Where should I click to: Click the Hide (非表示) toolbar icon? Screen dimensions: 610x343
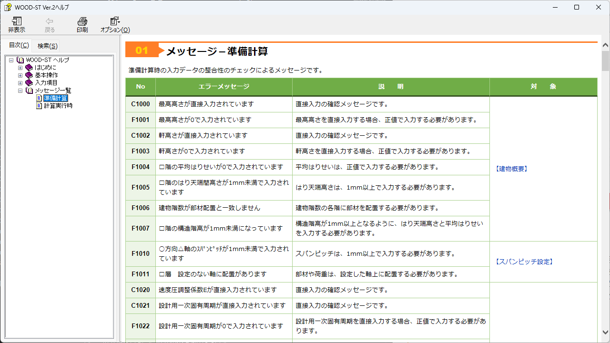tap(17, 21)
